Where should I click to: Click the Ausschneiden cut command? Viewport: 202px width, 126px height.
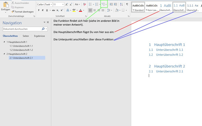[x=20, y=3]
